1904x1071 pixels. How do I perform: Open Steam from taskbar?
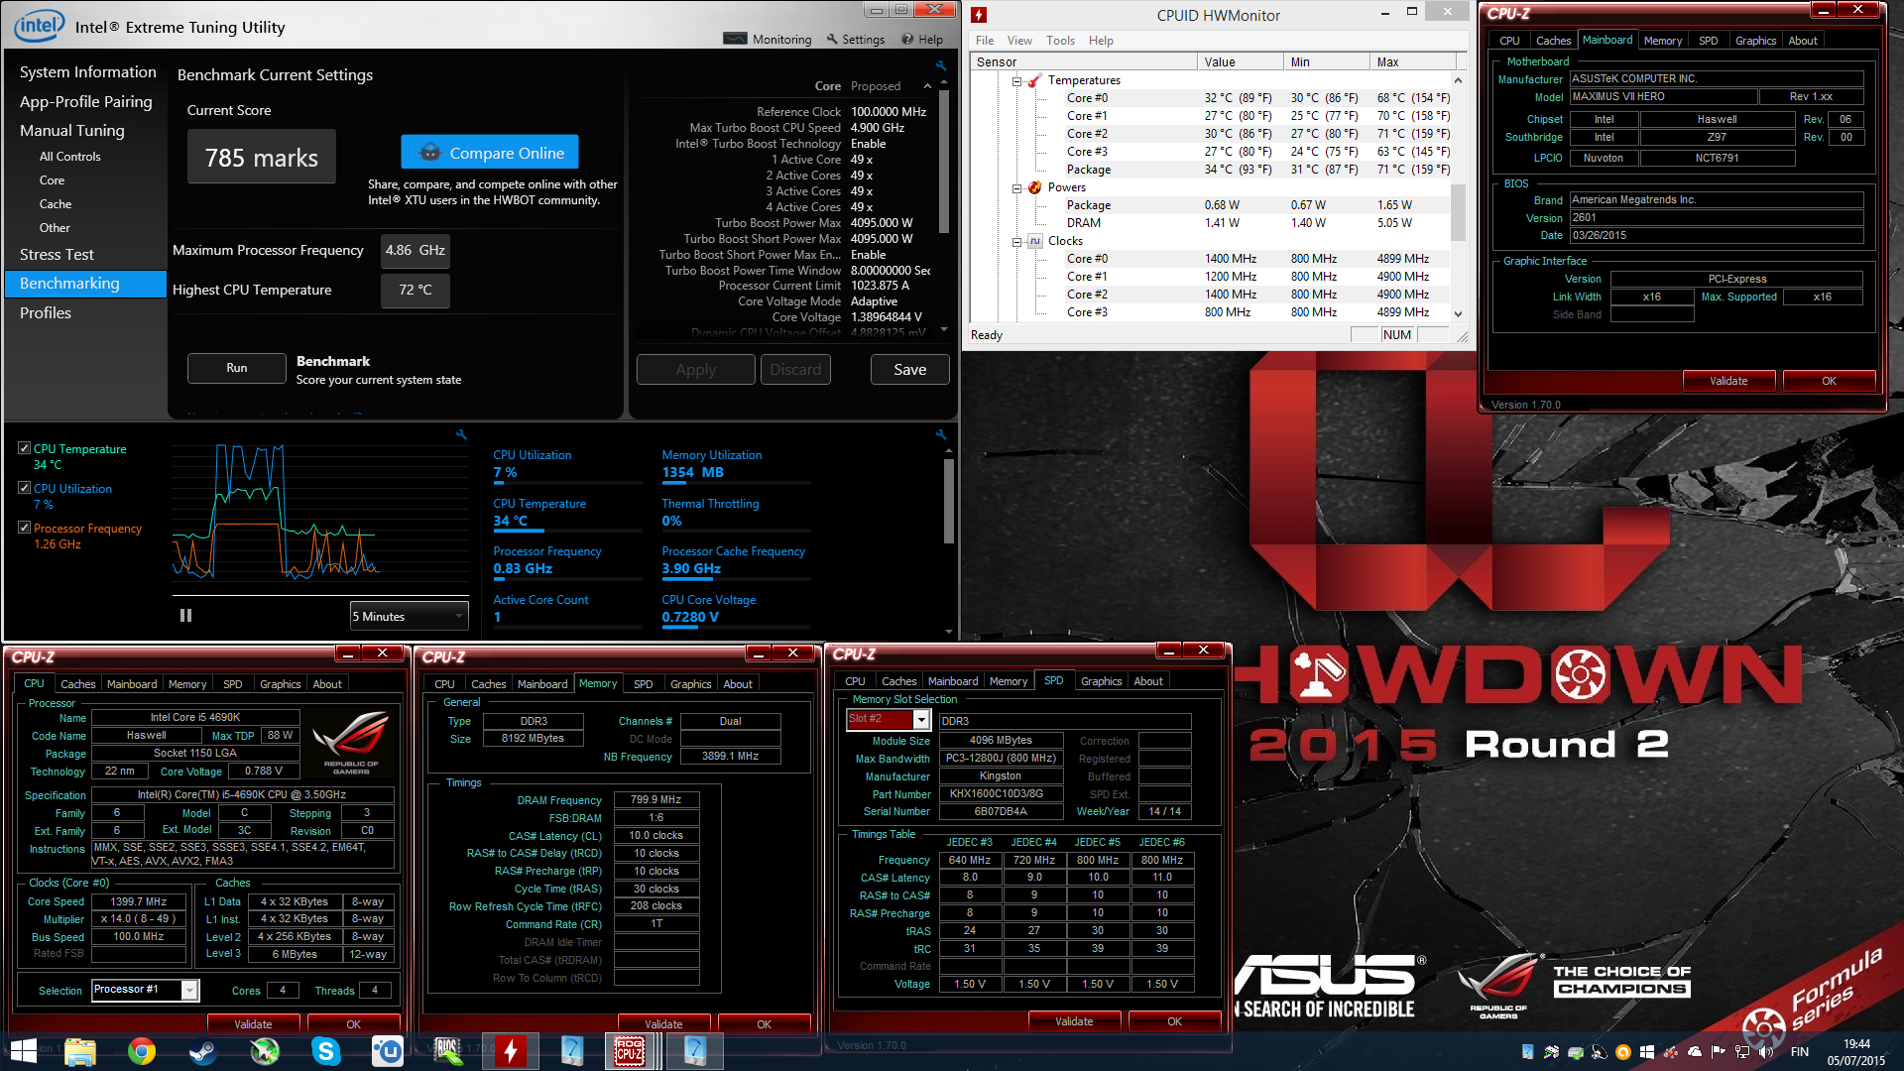click(203, 1051)
